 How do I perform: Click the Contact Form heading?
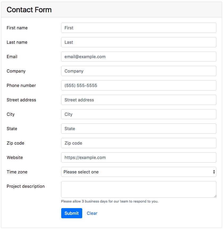pyautogui.click(x=29, y=10)
